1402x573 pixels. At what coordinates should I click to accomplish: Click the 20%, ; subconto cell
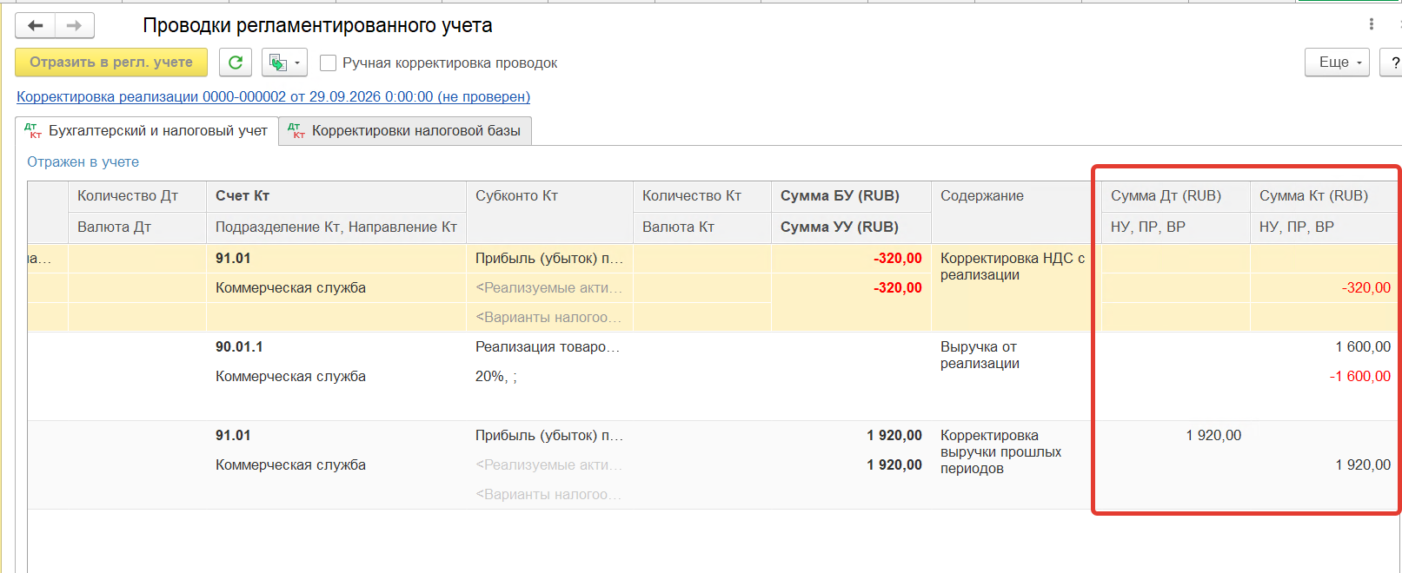[549, 377]
